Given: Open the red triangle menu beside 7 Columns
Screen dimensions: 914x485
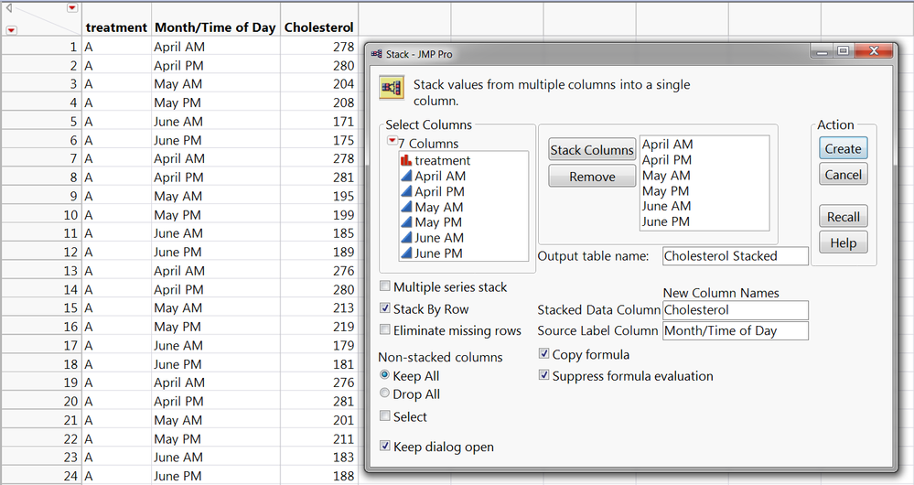Looking at the screenshot, I should (392, 142).
